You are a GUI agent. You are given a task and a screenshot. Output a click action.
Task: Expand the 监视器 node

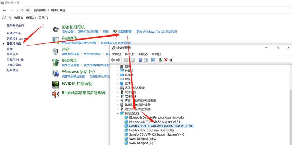pos(117,75)
